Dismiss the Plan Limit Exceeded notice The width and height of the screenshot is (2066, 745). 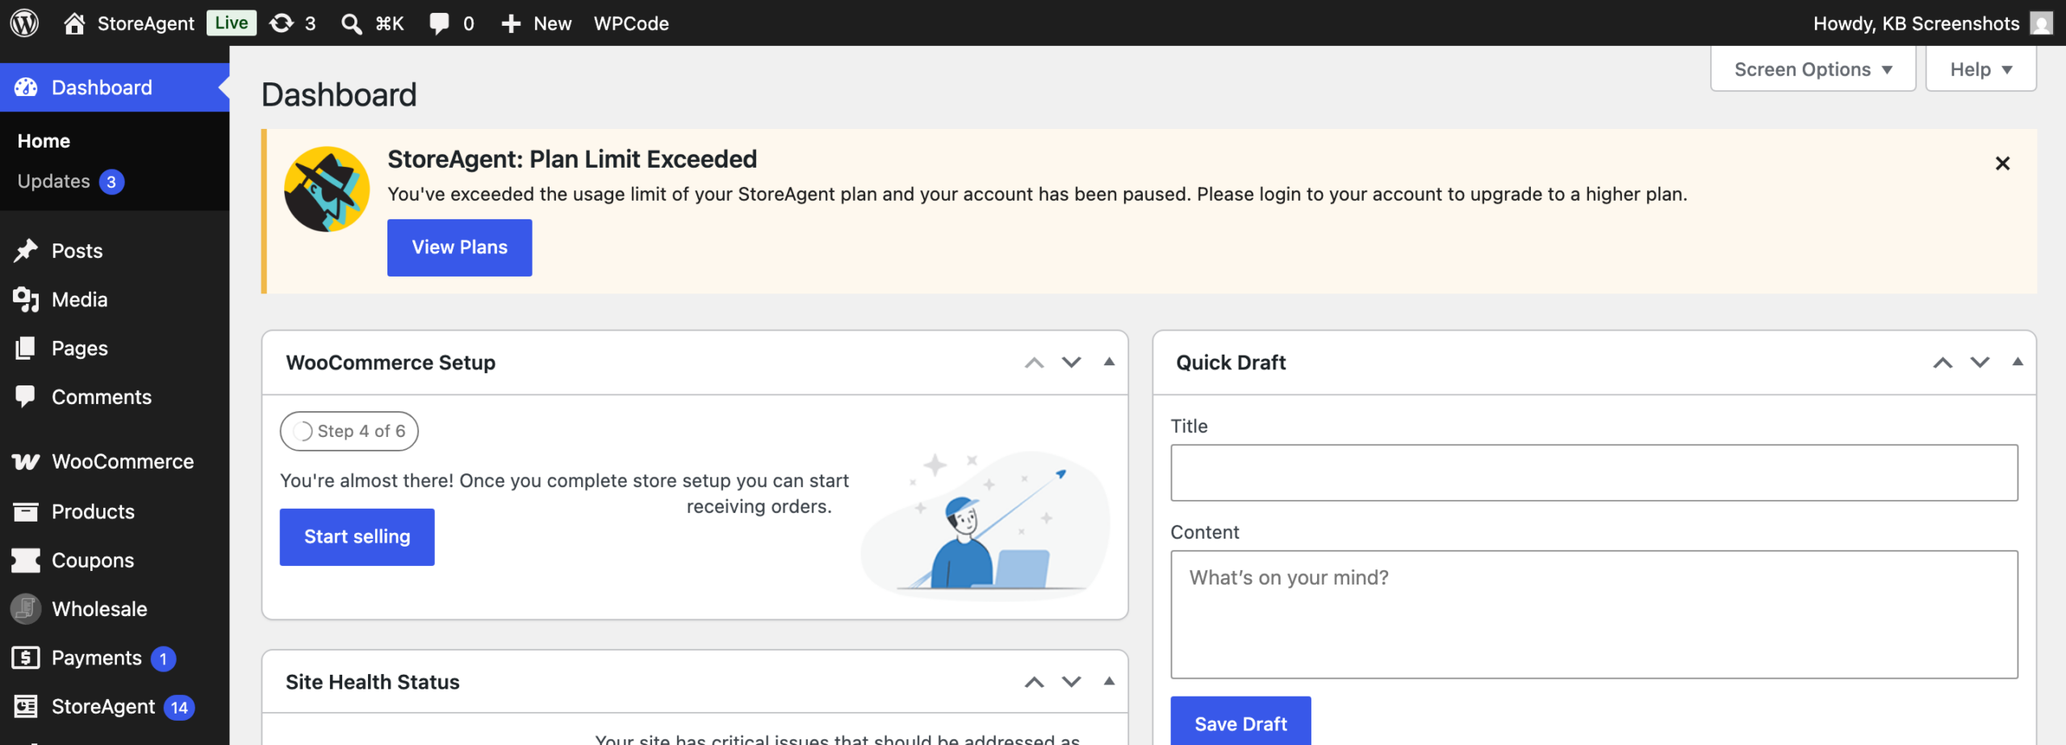coord(2002,164)
